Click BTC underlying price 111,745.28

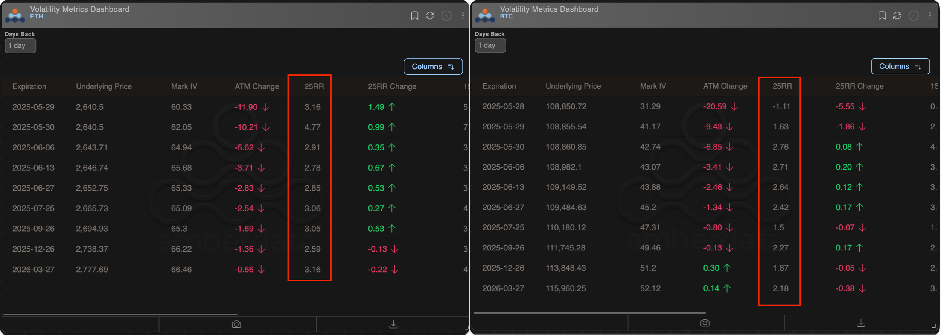pos(566,248)
